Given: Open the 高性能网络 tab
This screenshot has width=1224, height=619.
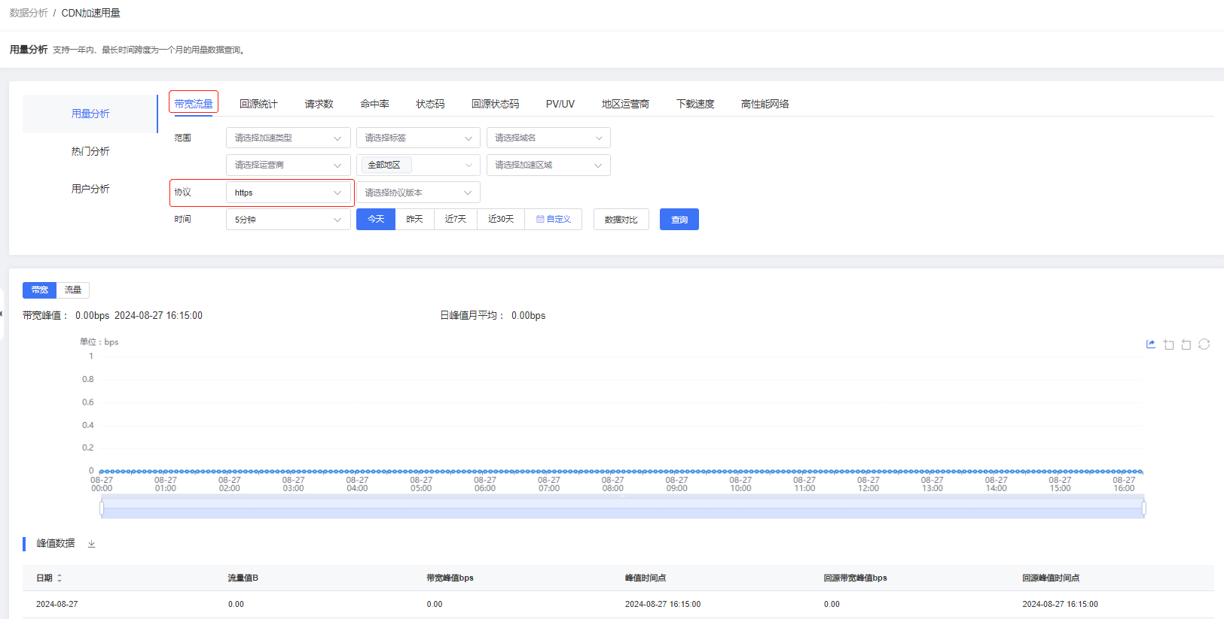Looking at the screenshot, I should coord(765,104).
